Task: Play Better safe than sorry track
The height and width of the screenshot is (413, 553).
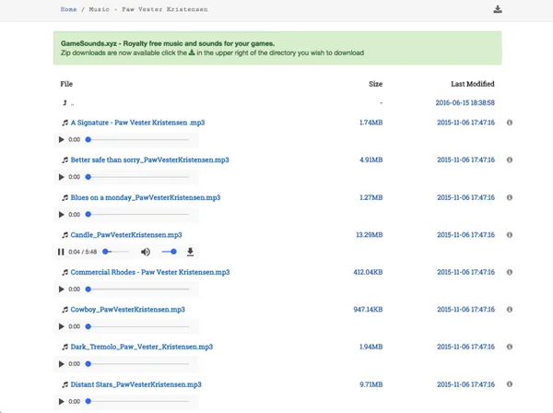Action: point(62,177)
